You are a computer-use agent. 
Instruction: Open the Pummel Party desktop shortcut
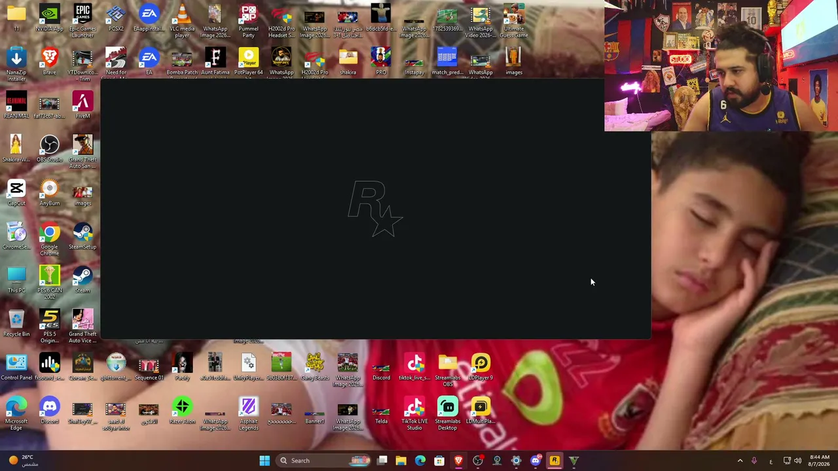(248, 20)
